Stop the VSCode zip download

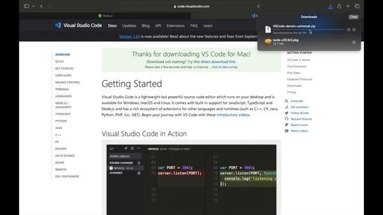348,30
